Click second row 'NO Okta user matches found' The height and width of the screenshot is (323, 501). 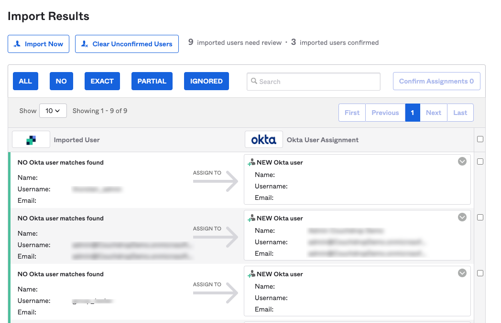pyautogui.click(x=61, y=219)
